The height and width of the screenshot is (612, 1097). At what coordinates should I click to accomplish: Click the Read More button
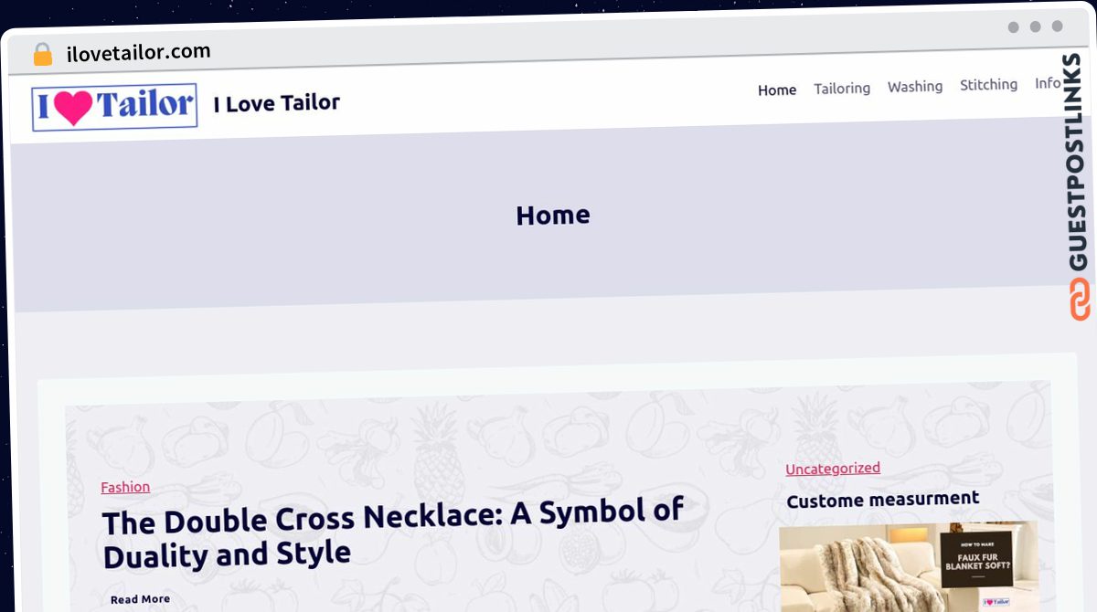click(140, 599)
